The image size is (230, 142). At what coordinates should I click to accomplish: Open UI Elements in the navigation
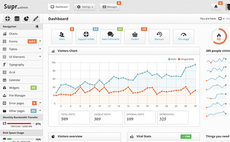click(21, 57)
